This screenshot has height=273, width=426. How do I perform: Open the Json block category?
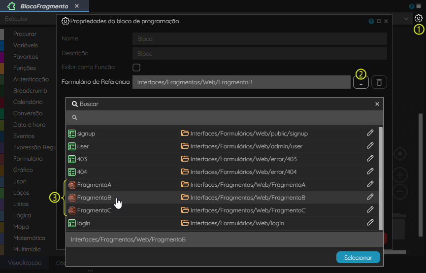point(20,181)
